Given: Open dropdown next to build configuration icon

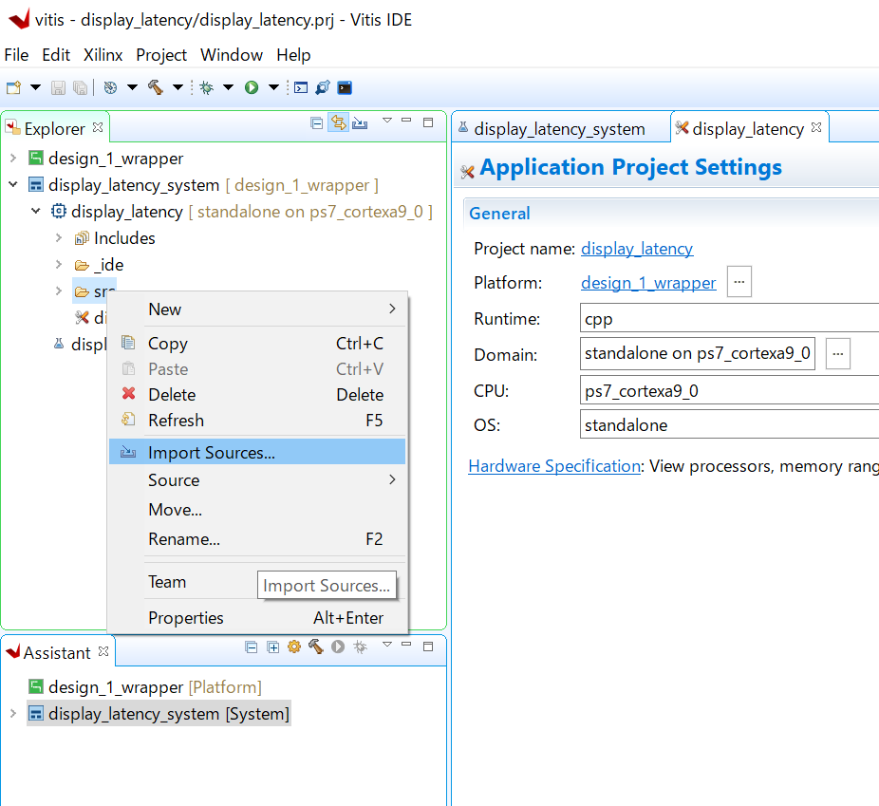Looking at the screenshot, I should coord(132,87).
